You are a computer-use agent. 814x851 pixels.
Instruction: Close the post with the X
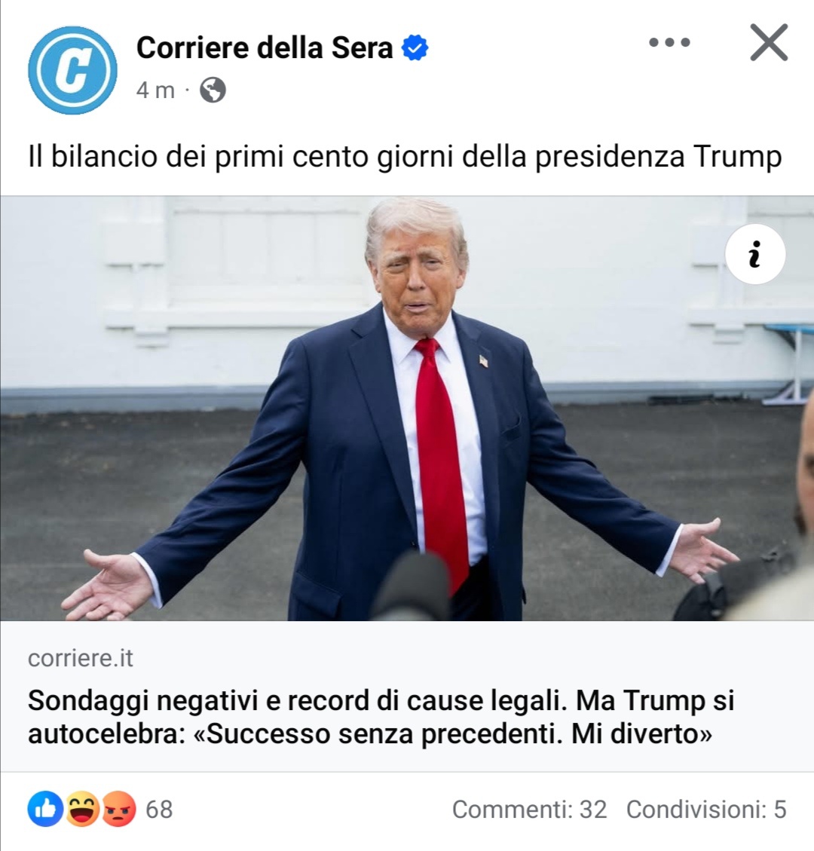(x=769, y=41)
